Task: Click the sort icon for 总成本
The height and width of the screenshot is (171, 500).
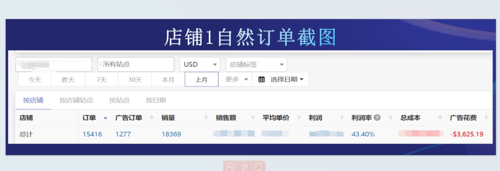Action: [x=440, y=118]
